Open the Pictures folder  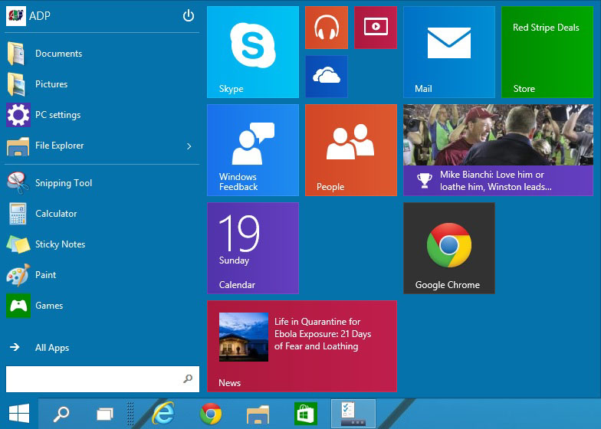click(102, 84)
